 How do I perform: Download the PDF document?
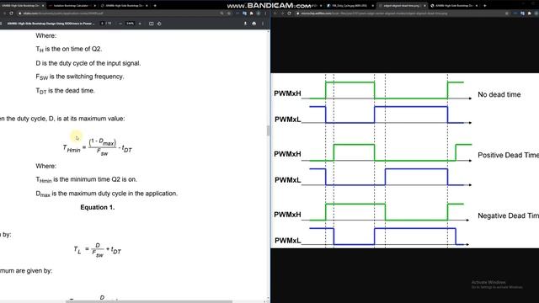(x=245, y=24)
